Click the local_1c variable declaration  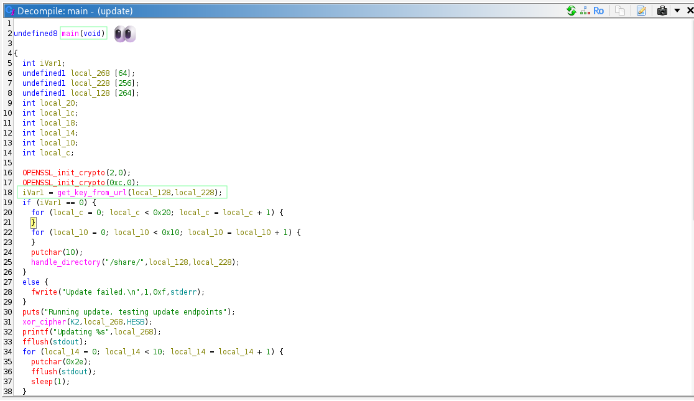coord(58,113)
